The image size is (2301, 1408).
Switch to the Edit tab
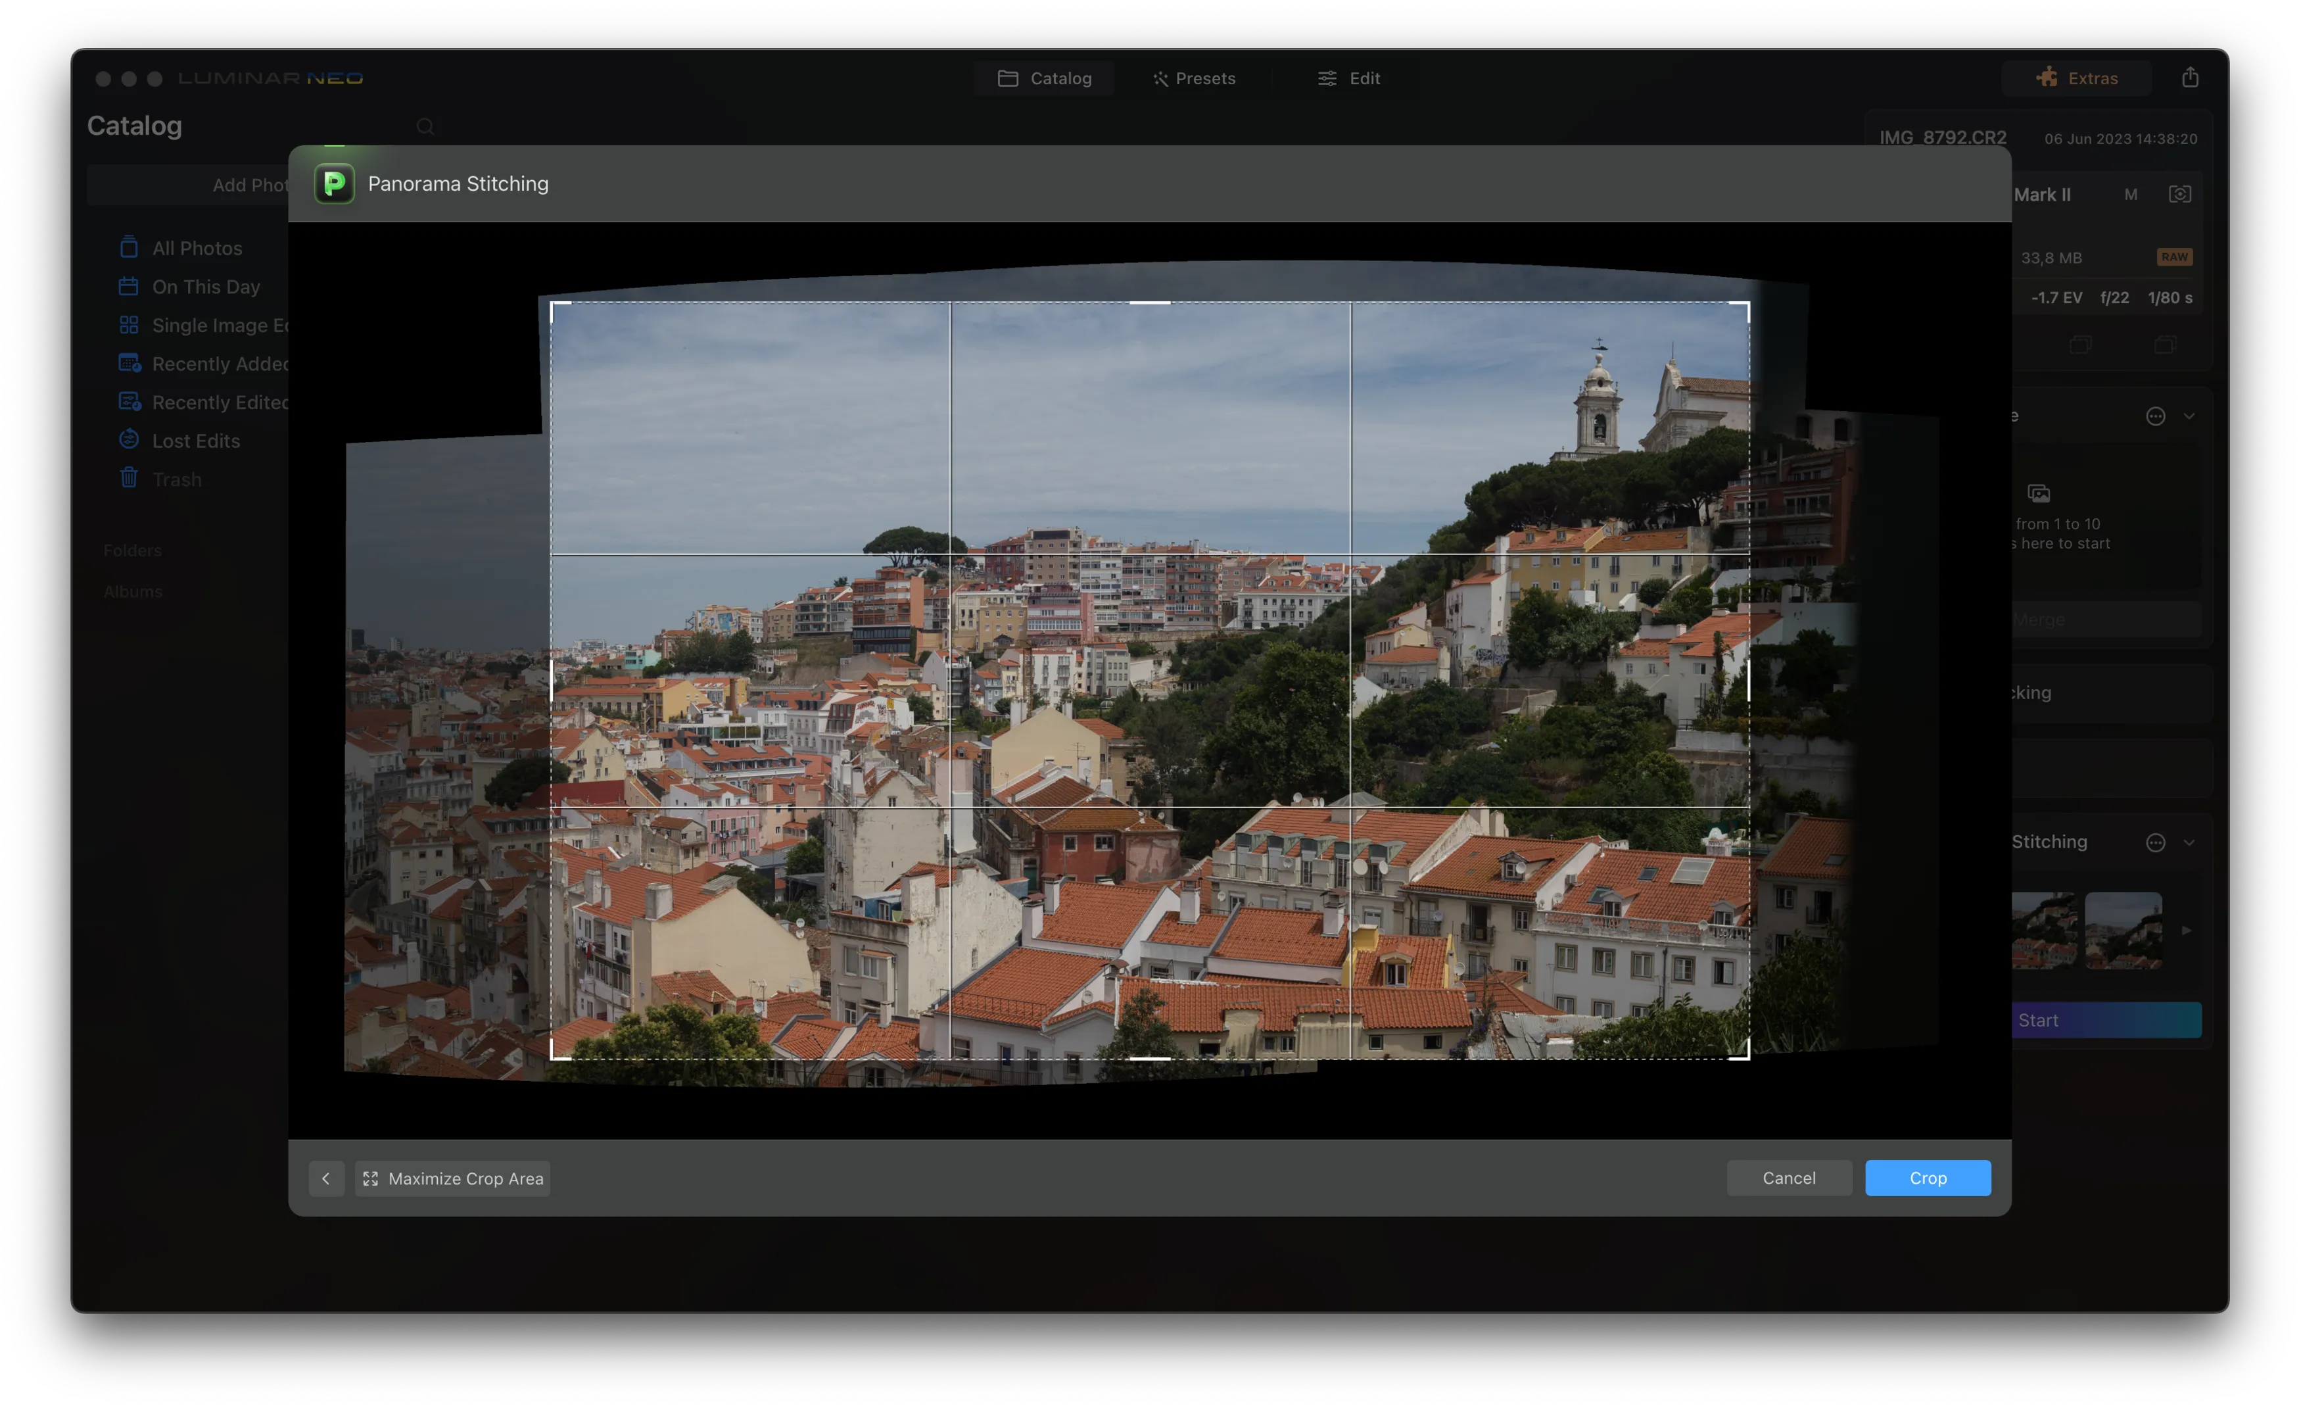tap(1348, 78)
